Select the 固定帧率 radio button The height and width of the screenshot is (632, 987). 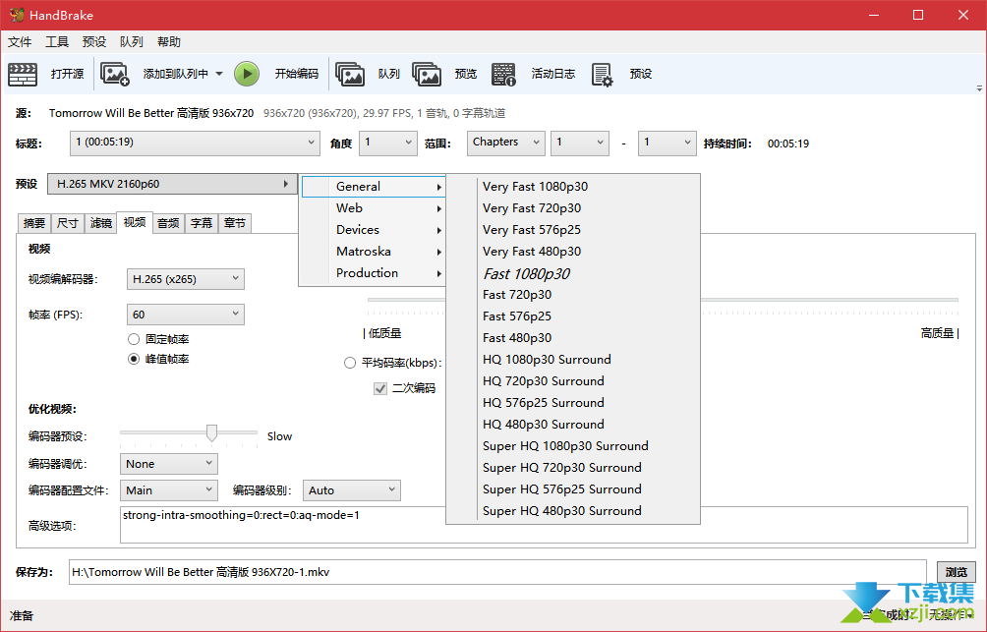(x=134, y=339)
